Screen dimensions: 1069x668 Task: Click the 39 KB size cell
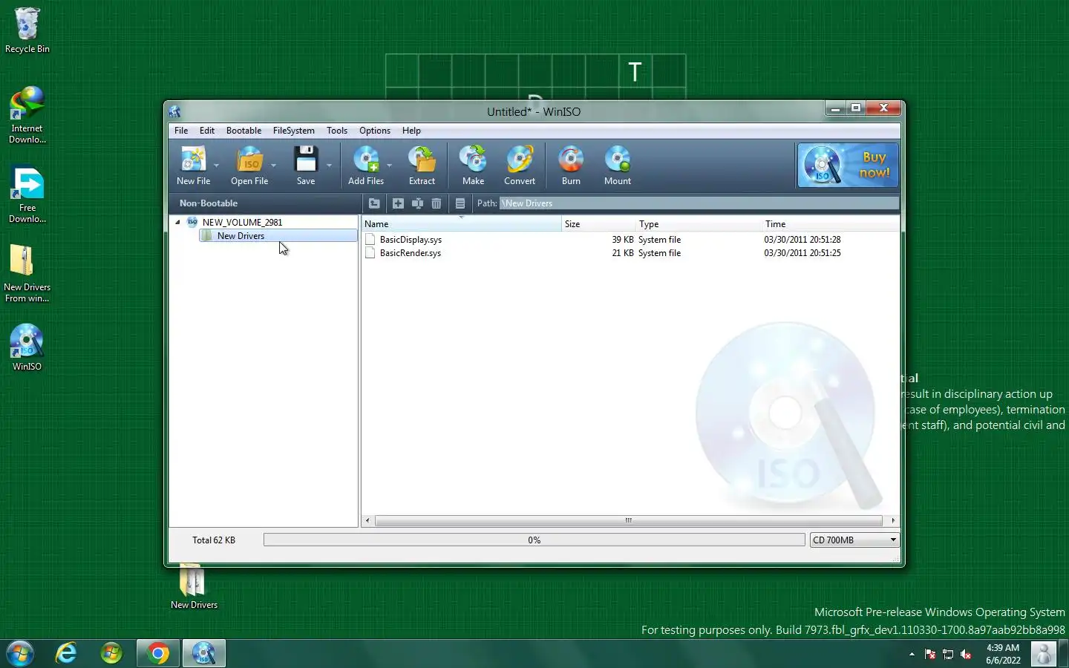[x=622, y=240]
